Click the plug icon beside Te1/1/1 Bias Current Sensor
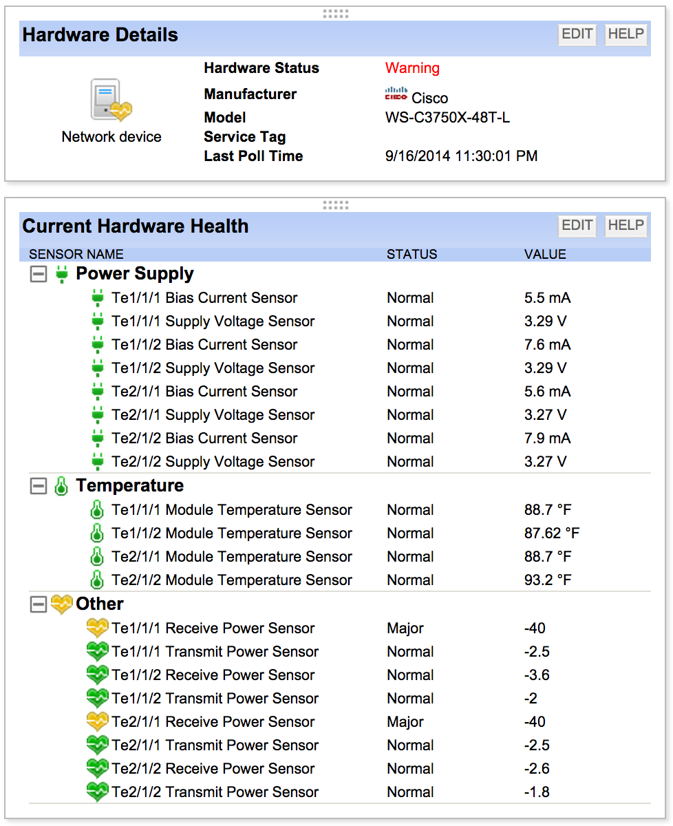This screenshot has width=673, height=826. point(98,297)
